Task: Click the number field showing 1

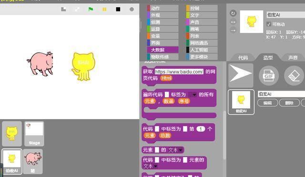Action: click(x=201, y=129)
